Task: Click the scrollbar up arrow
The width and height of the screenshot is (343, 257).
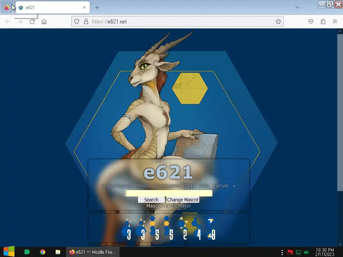Action: [x=340, y=31]
